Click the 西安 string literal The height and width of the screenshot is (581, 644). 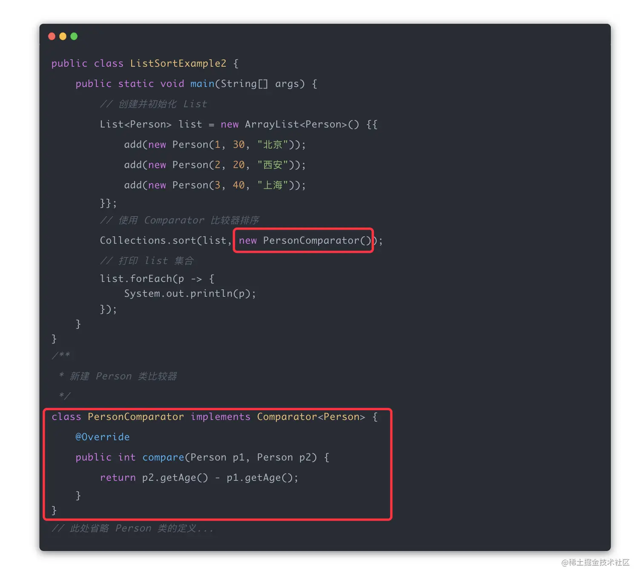273,165
